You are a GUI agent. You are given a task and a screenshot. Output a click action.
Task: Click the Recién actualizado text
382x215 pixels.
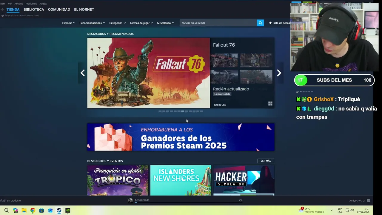(231, 89)
